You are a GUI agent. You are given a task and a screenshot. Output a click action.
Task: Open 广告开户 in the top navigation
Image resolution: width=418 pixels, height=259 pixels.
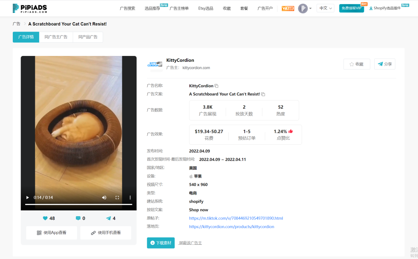pos(265,8)
